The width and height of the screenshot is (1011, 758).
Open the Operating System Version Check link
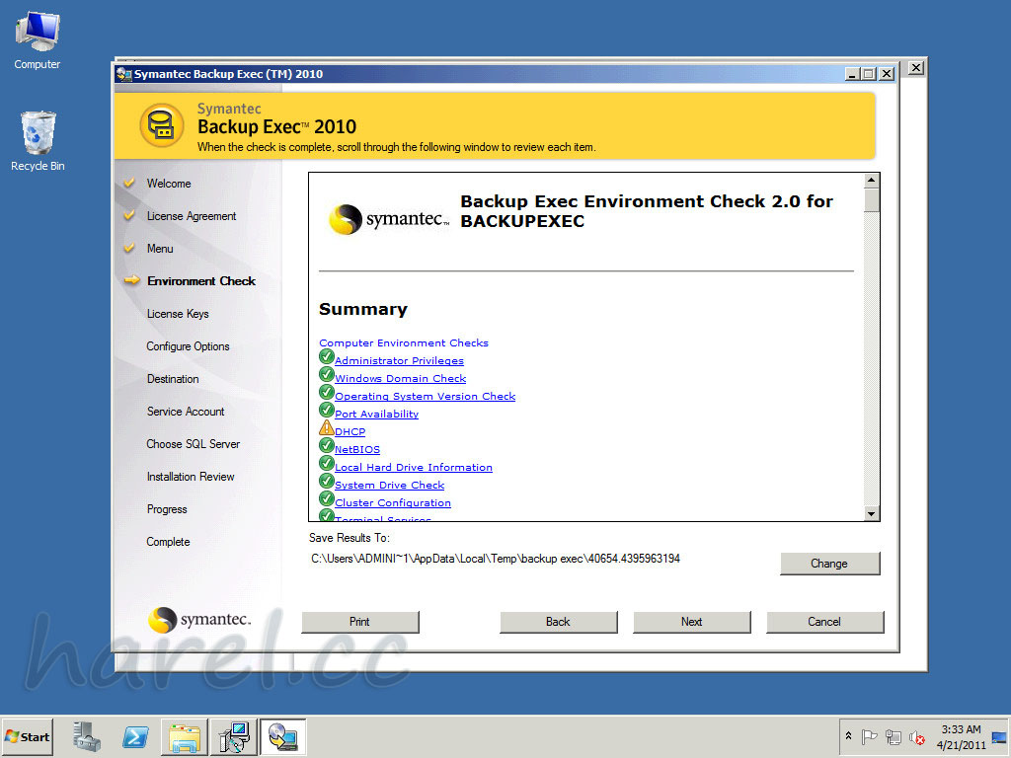[425, 397]
